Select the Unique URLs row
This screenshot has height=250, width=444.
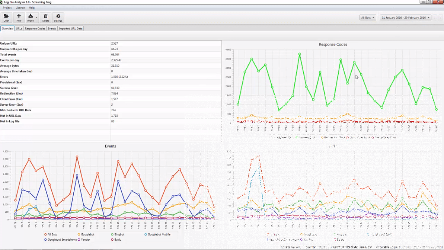click(55, 44)
